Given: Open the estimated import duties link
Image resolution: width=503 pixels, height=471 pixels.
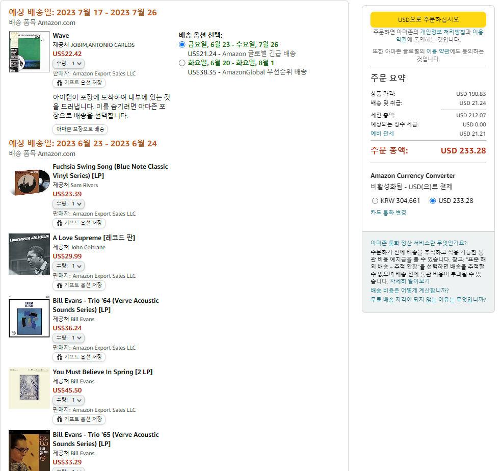Looking at the screenshot, I should 382,134.
